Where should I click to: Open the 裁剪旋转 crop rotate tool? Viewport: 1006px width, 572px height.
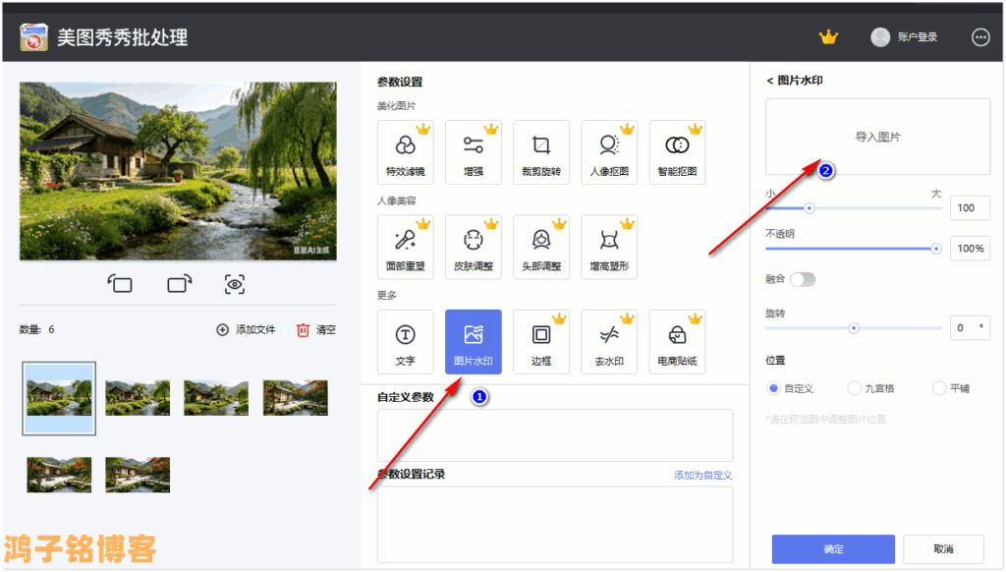point(540,152)
